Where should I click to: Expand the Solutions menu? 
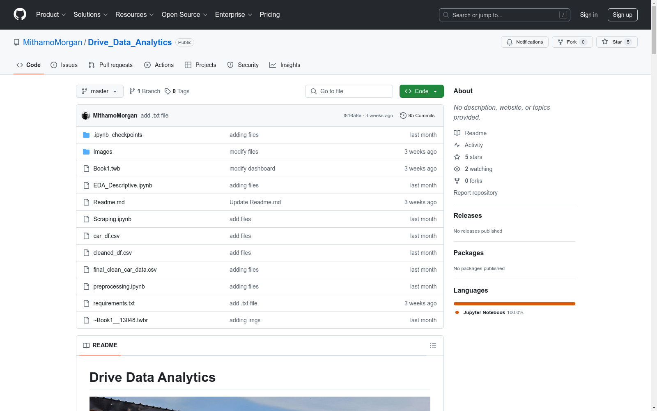coord(91,15)
